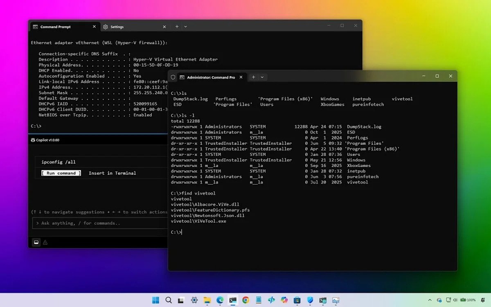The image size is (491, 307).
Task: Select the Administrator: Command Prompt tab
Action: (x=212, y=77)
